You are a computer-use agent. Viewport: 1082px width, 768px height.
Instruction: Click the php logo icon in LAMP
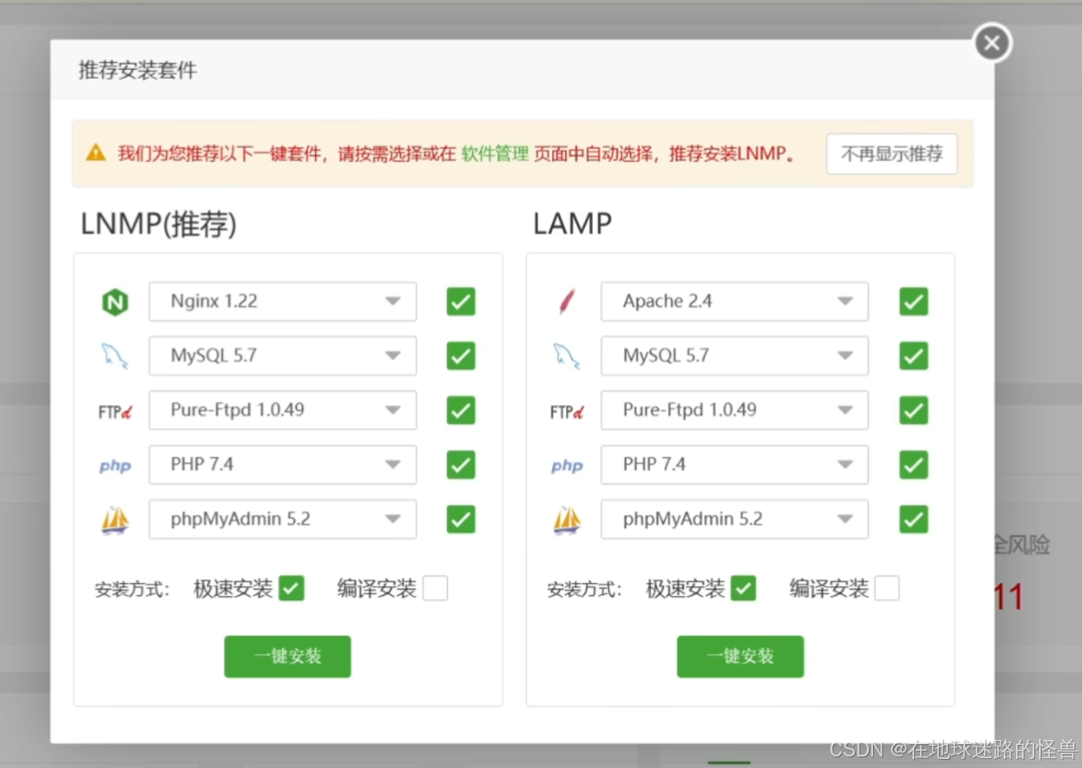pos(567,466)
